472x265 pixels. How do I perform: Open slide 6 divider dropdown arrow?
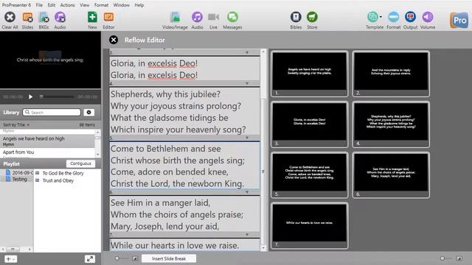click(247, 192)
